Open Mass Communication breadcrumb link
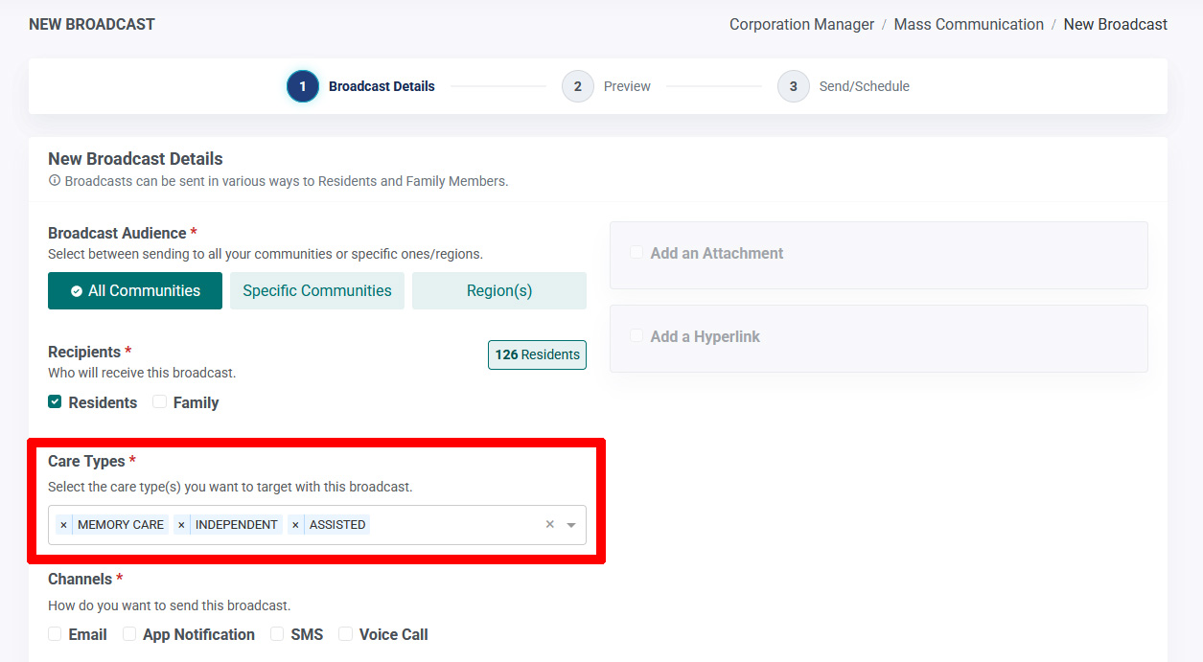The image size is (1203, 662). click(x=969, y=25)
